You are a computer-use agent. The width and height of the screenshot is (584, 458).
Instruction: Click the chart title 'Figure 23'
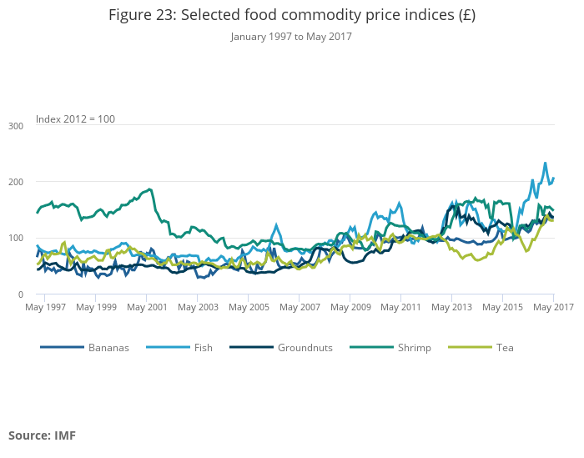(x=292, y=16)
